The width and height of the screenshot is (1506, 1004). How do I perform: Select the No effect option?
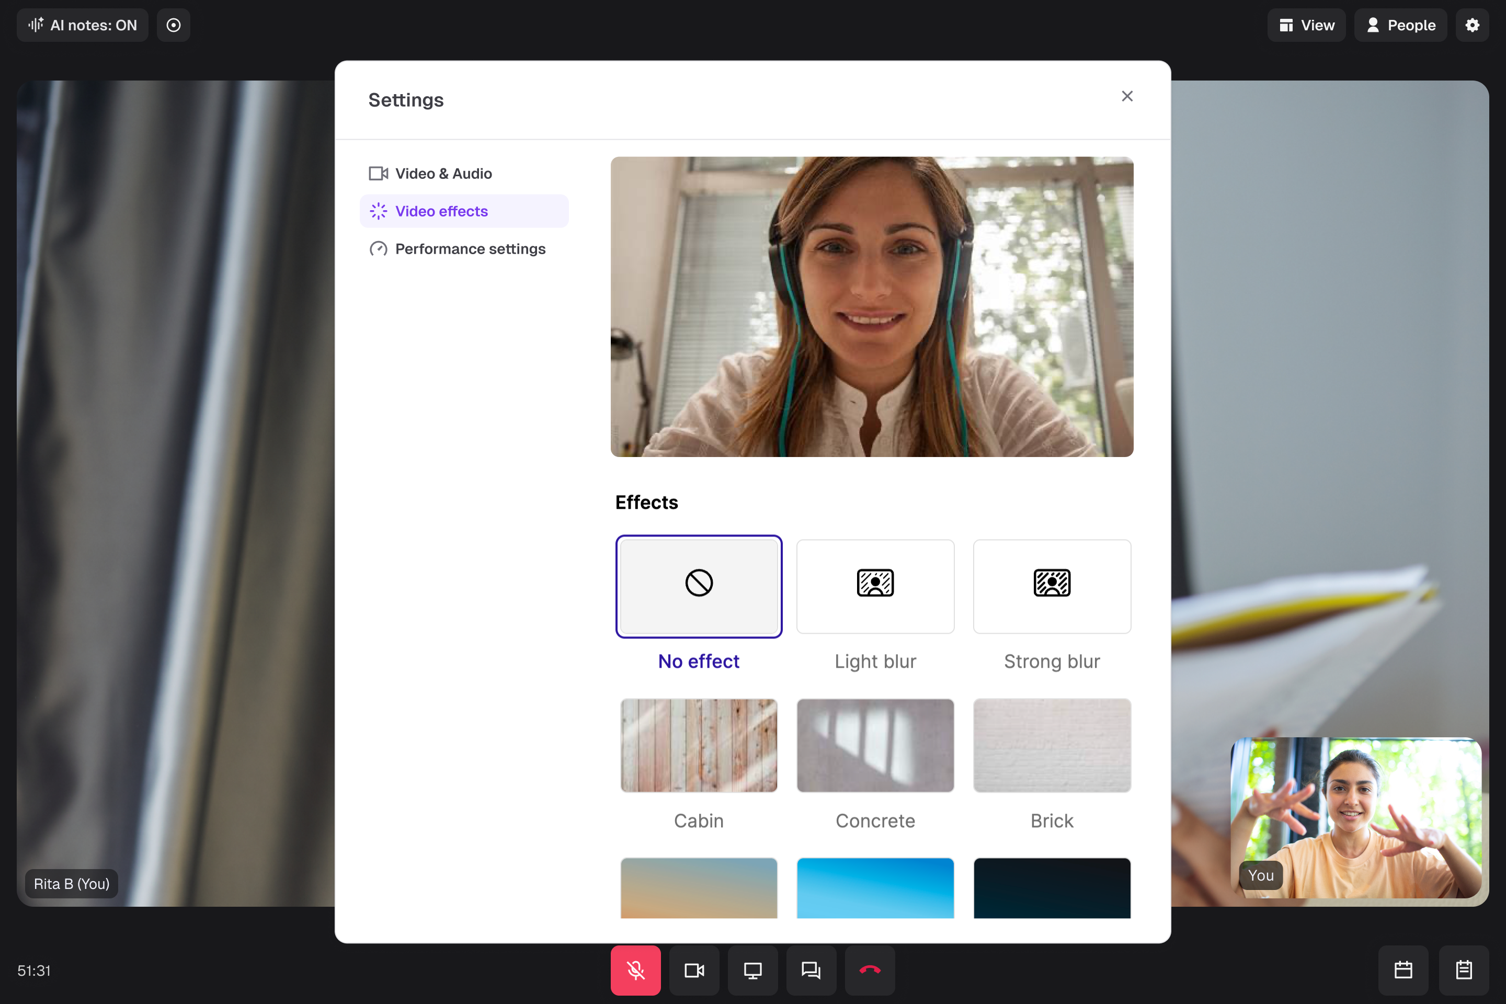point(699,587)
